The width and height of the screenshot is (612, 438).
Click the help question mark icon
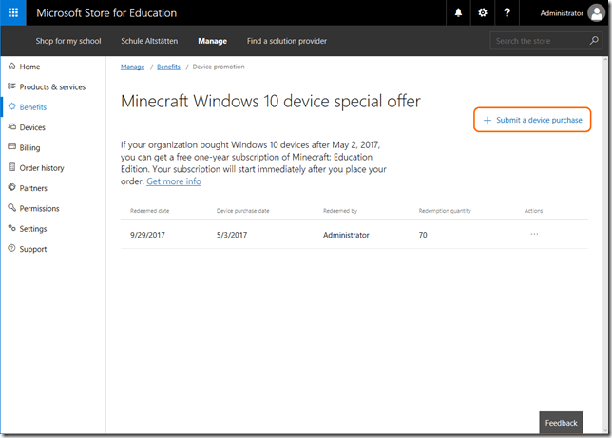click(x=507, y=13)
